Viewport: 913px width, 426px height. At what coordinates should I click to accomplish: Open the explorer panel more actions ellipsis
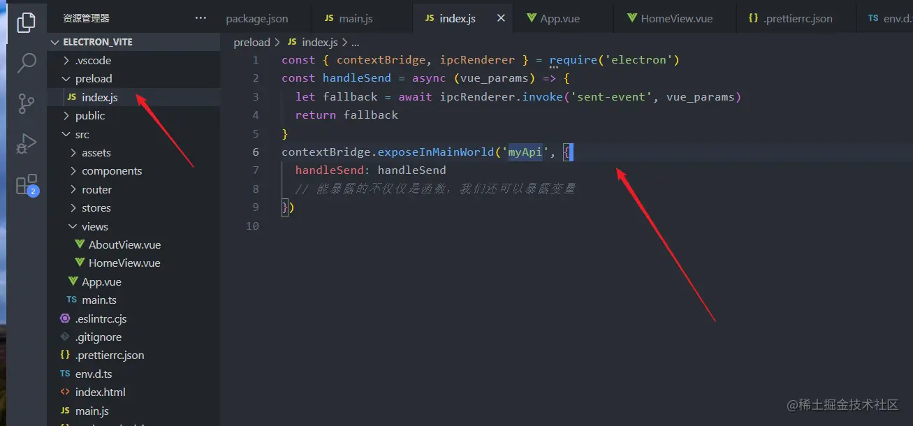(x=201, y=18)
